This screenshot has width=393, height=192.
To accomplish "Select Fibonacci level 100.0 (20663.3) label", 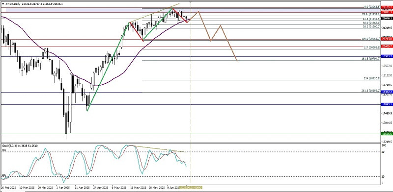I will click(x=371, y=39).
